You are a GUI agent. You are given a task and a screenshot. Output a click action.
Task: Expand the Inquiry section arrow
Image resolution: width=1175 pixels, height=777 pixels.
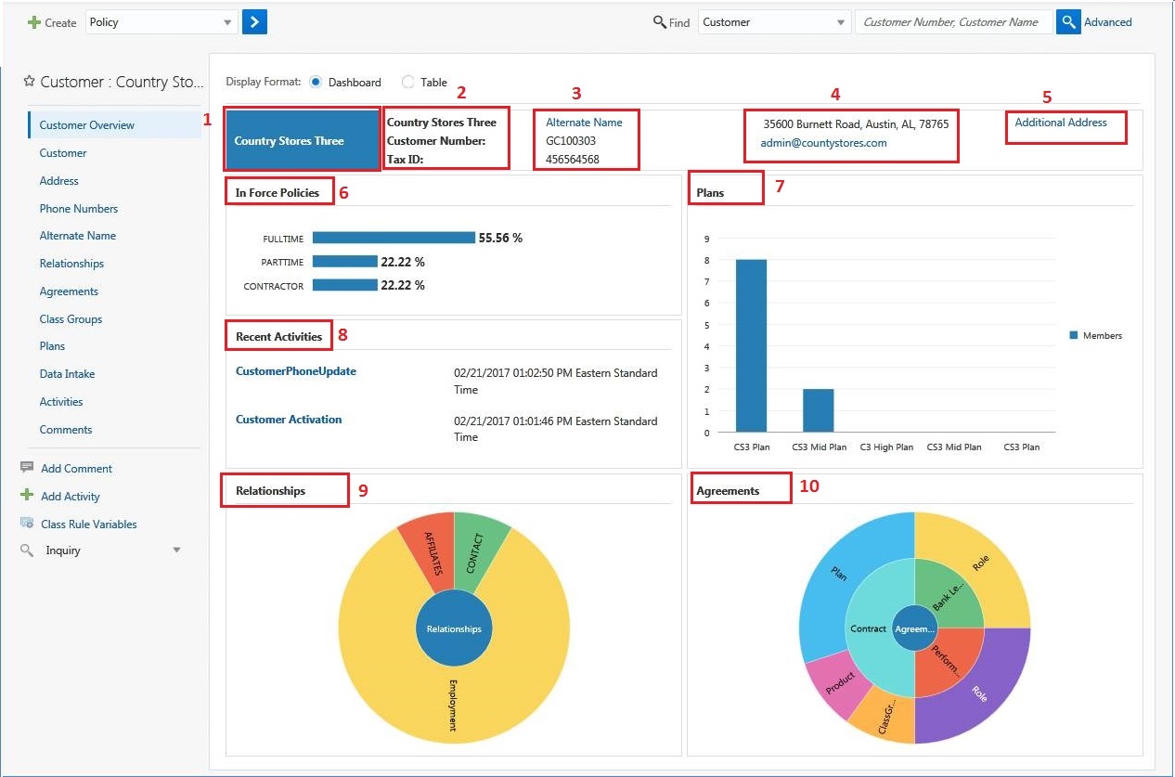[175, 550]
